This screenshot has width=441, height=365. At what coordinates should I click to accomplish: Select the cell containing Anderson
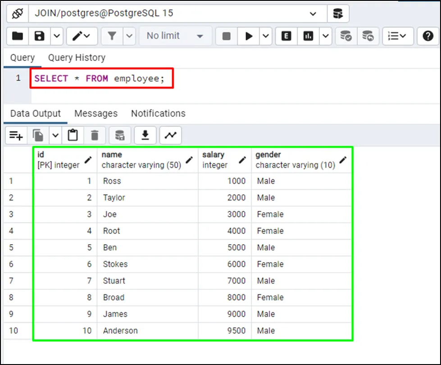tap(147, 331)
